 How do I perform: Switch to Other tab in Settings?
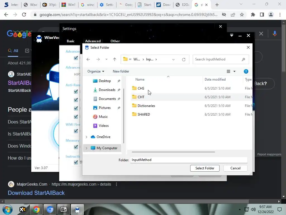point(115,41)
